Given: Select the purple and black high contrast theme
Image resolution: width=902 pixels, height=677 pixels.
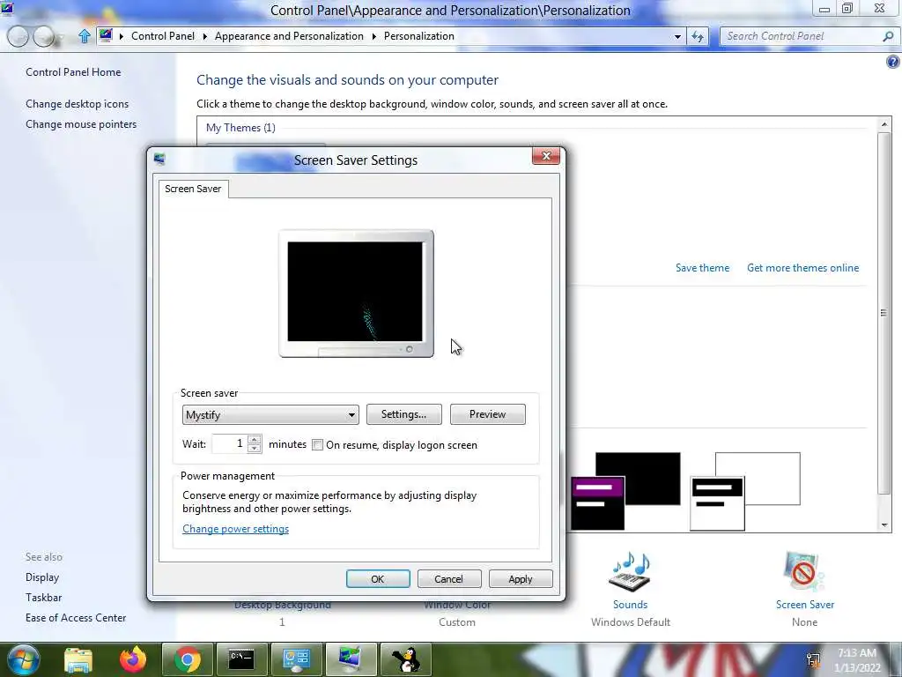Looking at the screenshot, I should pyautogui.click(x=626, y=491).
